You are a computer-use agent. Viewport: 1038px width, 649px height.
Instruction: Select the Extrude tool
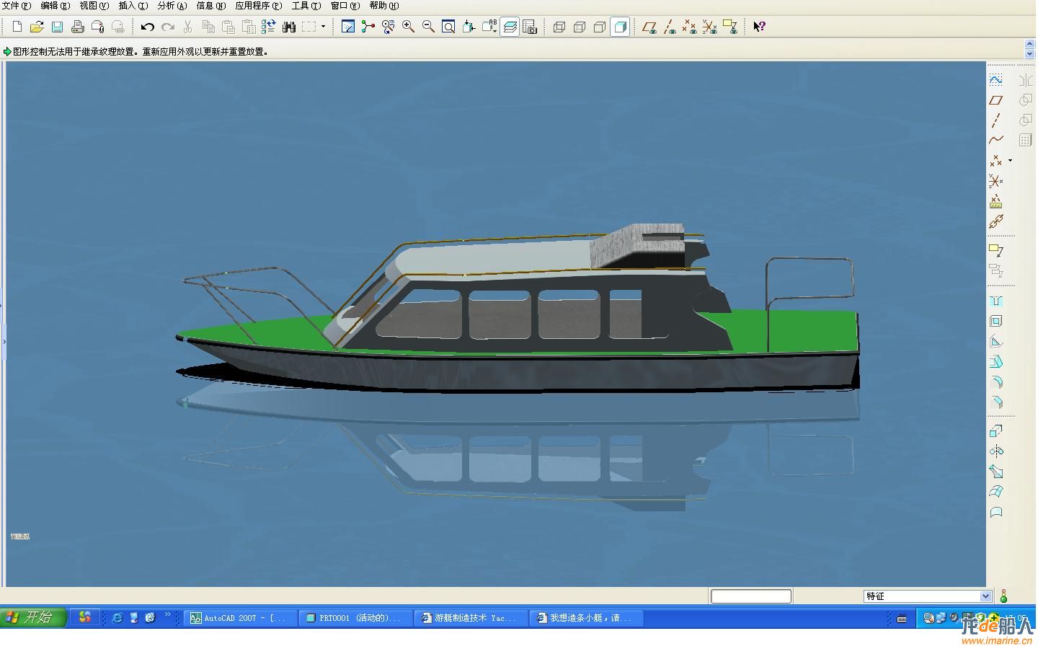pyautogui.click(x=996, y=431)
